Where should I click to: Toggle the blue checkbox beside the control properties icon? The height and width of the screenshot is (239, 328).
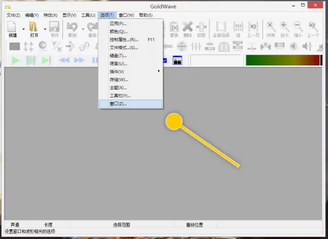tap(165, 60)
